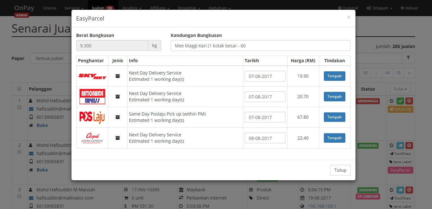Dismiss the dialog using the × close button
432x209 pixels.
click(x=349, y=17)
